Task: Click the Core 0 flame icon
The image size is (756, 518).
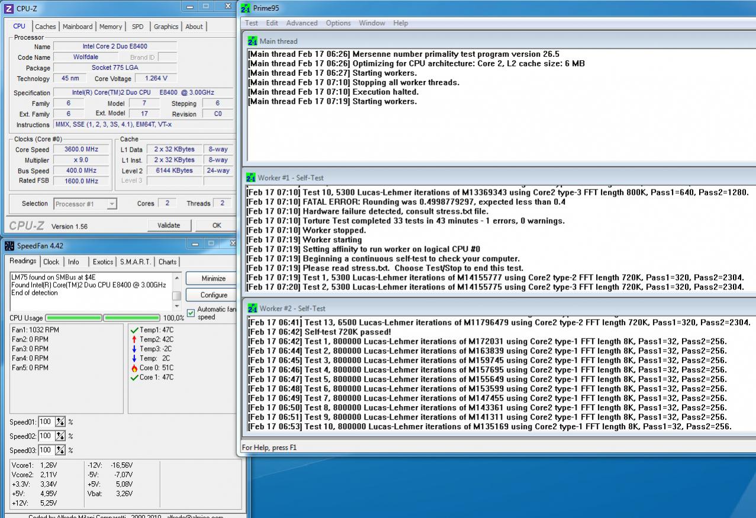Action: click(134, 368)
